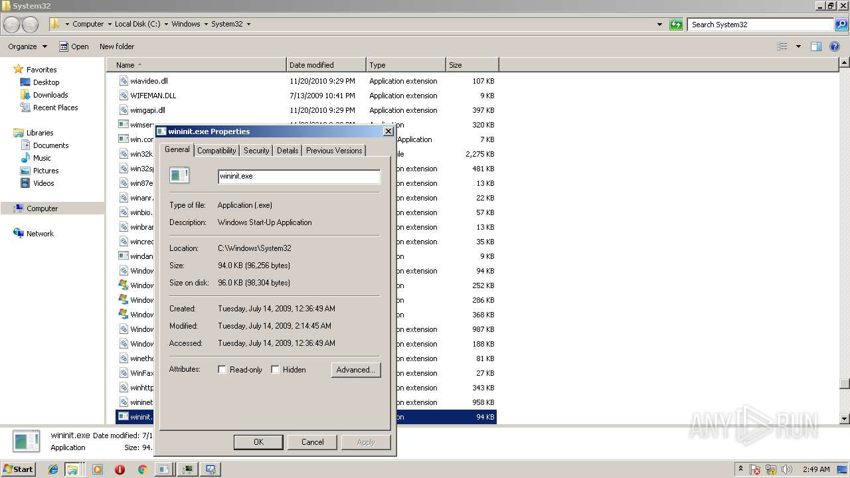
Task: Enable the Hidden attribute checkbox
Action: 275,370
